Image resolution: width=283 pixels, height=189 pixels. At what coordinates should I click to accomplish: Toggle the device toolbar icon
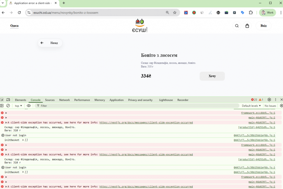coord(8,100)
